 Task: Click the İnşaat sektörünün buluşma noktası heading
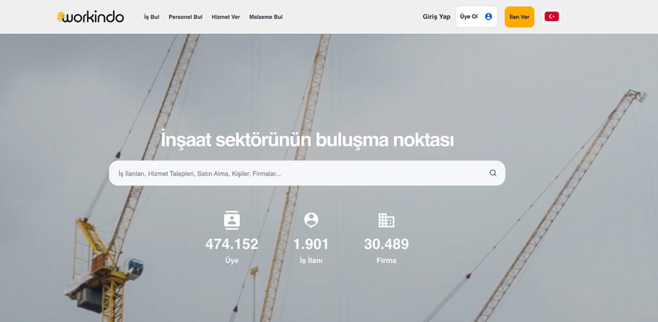click(x=307, y=139)
